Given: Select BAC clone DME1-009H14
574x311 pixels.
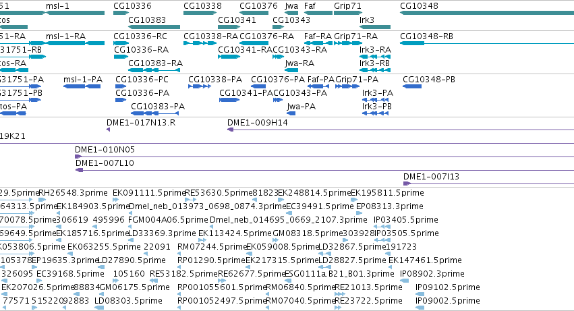Looking at the screenshot, I should point(401,130).
